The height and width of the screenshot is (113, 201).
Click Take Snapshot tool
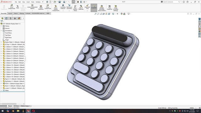point(110,8)
